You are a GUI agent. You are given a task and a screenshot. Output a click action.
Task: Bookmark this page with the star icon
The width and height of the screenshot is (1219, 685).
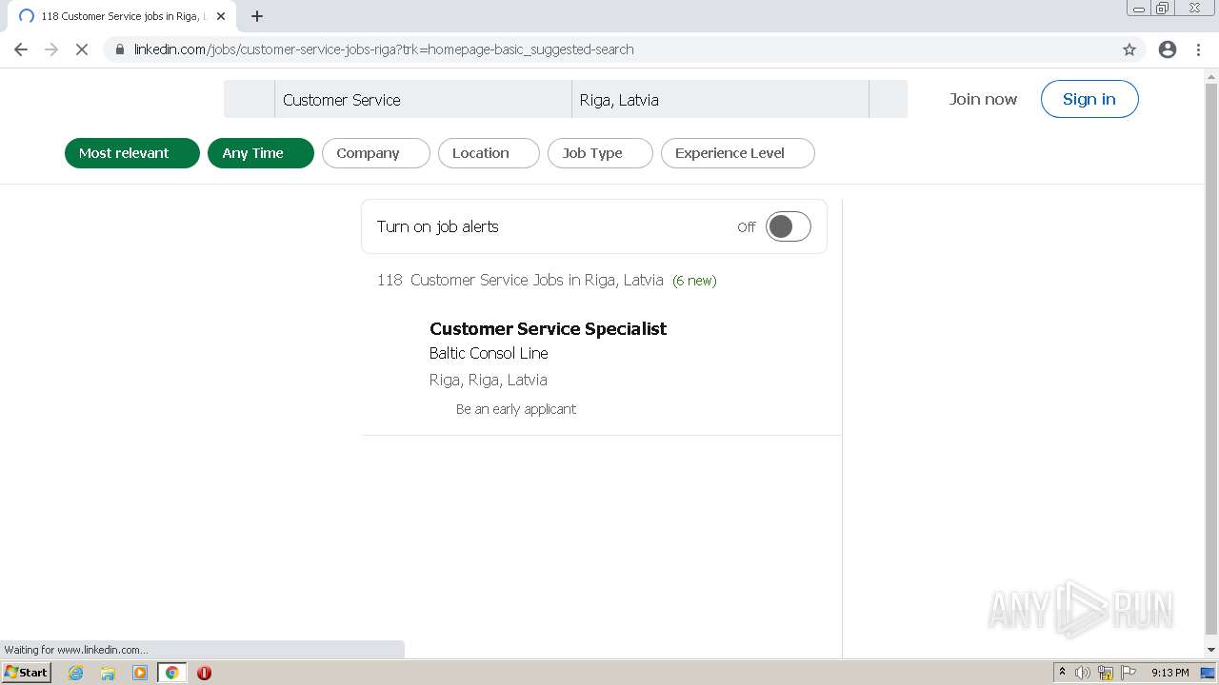point(1129,49)
